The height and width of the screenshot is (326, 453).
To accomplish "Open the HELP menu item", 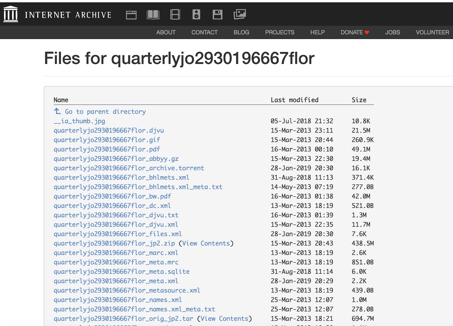I will [x=317, y=33].
